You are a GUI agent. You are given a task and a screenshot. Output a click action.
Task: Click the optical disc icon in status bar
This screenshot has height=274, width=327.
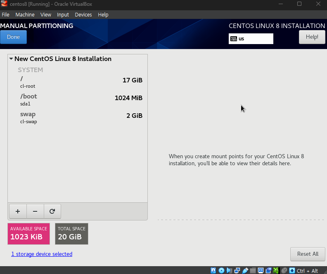pos(221,270)
